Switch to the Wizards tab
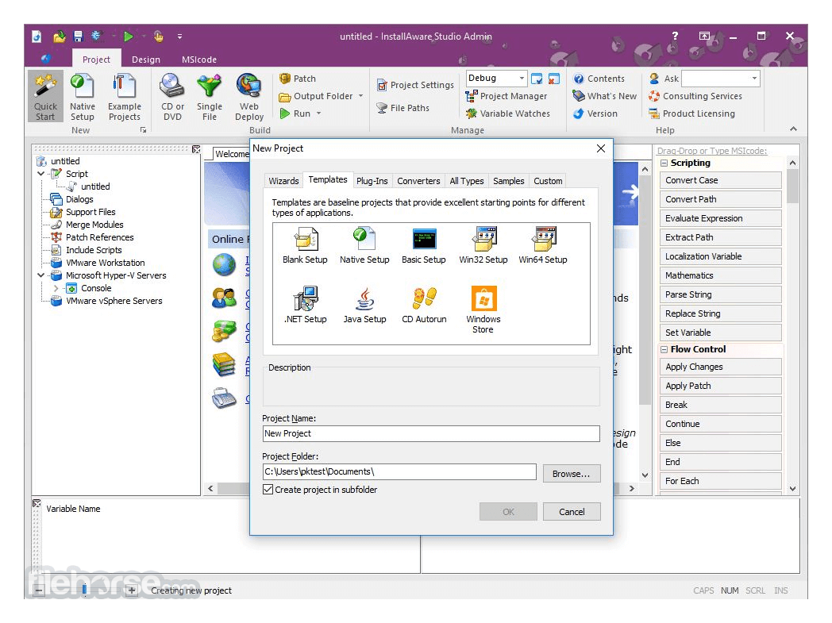 point(283,181)
